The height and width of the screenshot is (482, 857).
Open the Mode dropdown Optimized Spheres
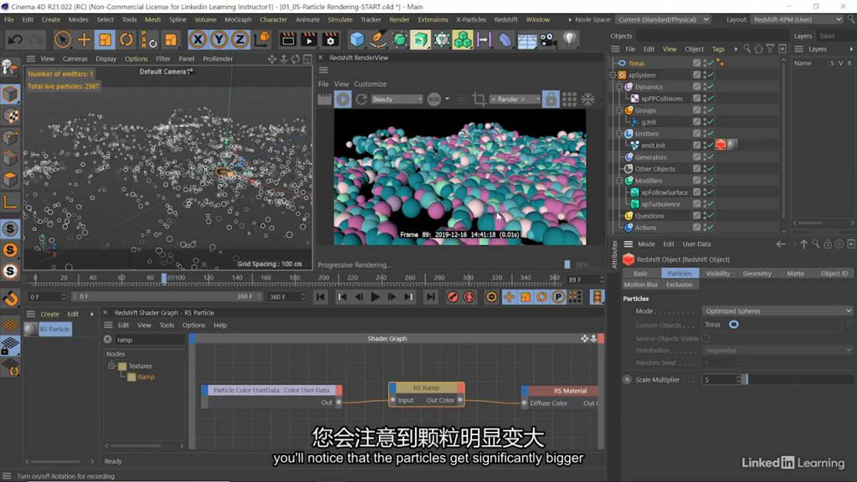tap(777, 311)
